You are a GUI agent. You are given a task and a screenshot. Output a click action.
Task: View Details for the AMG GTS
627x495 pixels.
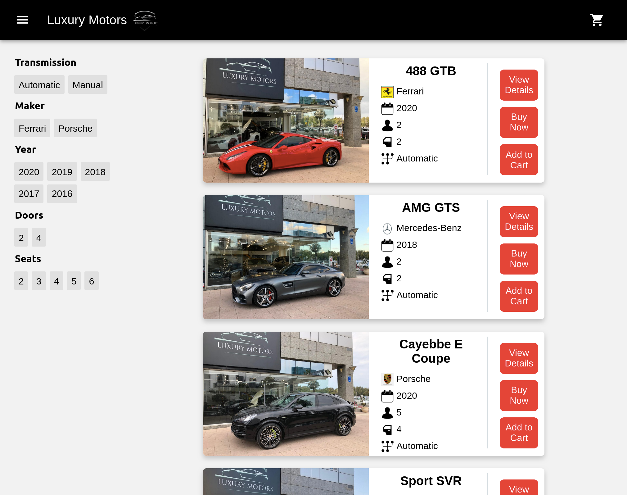click(x=519, y=222)
